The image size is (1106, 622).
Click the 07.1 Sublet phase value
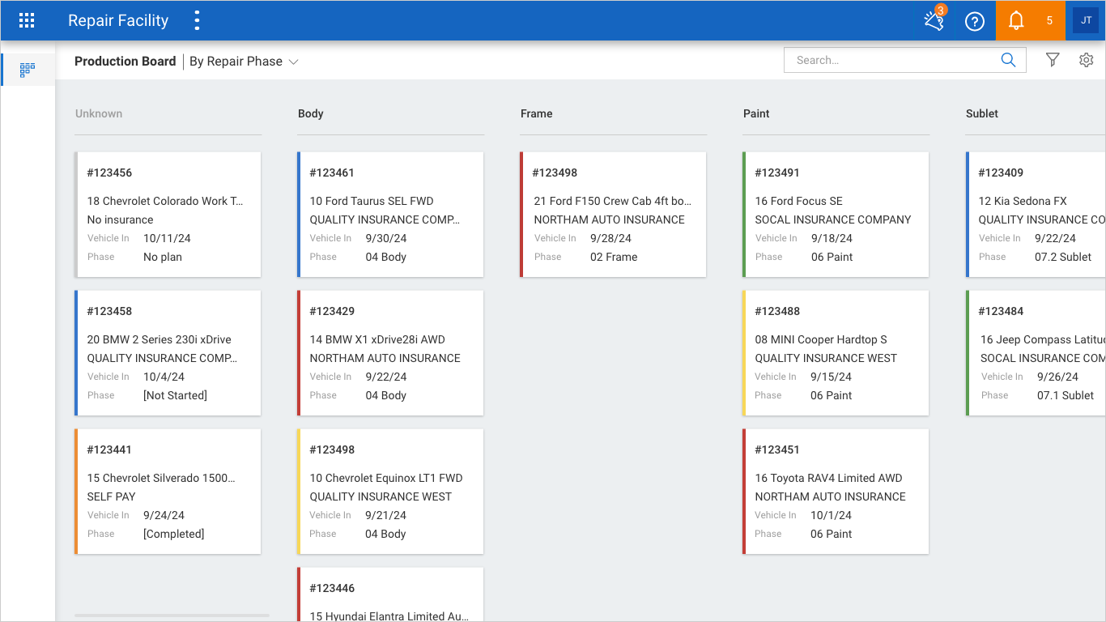pyautogui.click(x=1066, y=395)
